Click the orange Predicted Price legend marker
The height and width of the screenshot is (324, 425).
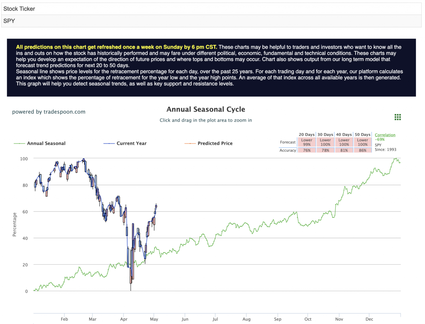(x=190, y=143)
